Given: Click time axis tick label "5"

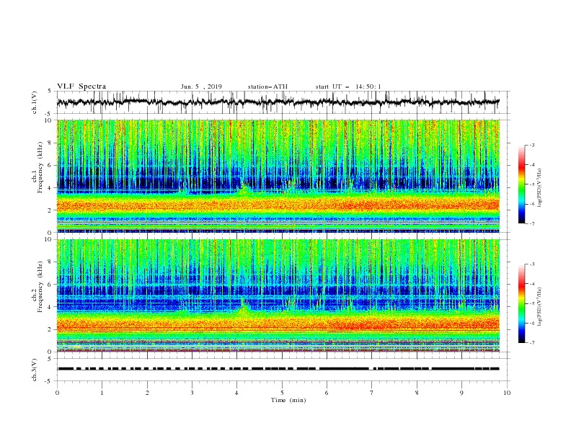Looking at the screenshot, I should pos(282,393).
